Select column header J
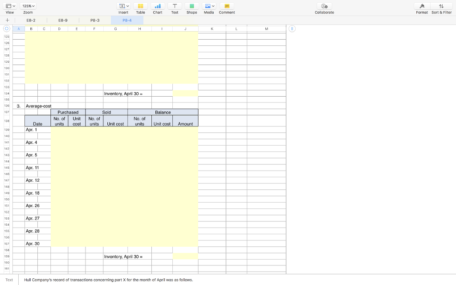 coord(186,28)
